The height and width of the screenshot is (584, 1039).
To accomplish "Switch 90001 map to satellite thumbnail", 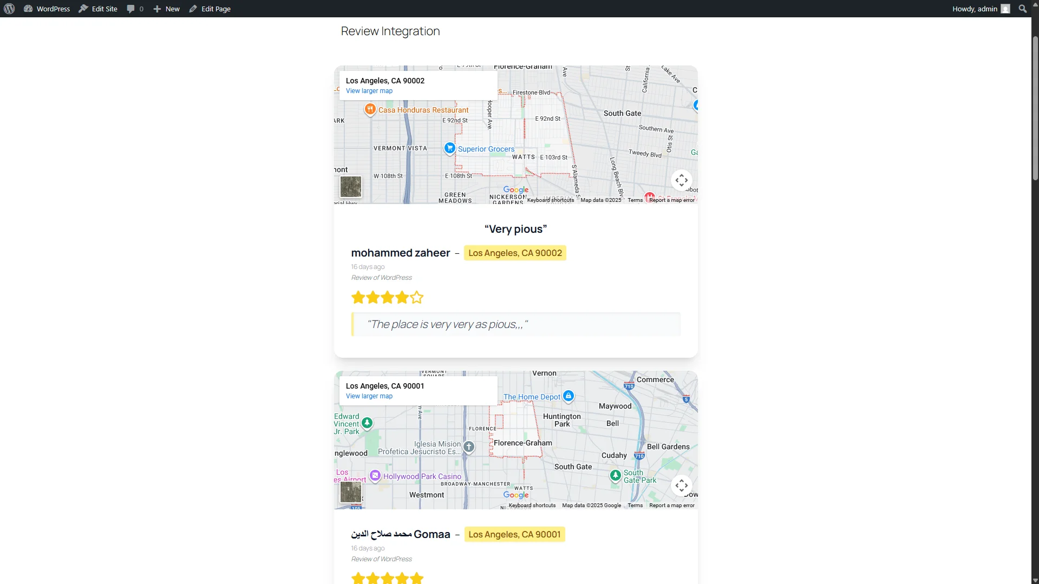I will tap(350, 492).
